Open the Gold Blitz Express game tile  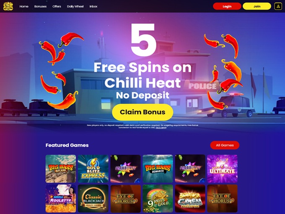(93, 169)
